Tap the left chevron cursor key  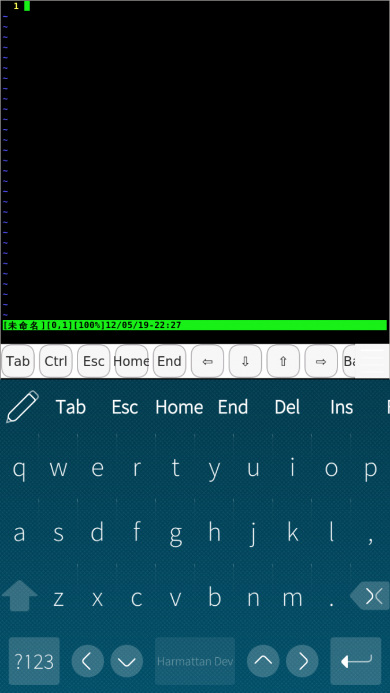[x=88, y=661]
